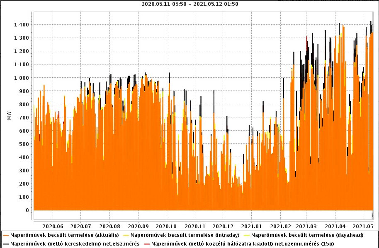Viewport: 379px width, 248px height.
Task: Click the 400 y-axis value
Action: click(x=24, y=157)
